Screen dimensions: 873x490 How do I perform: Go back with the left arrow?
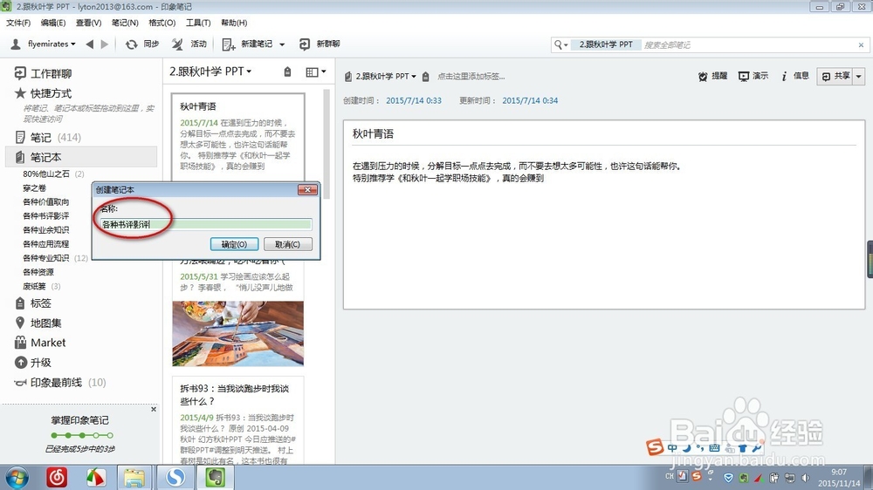(90, 44)
